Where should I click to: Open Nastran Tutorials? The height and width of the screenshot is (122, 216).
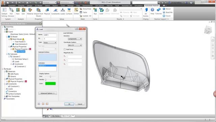tap(159, 11)
